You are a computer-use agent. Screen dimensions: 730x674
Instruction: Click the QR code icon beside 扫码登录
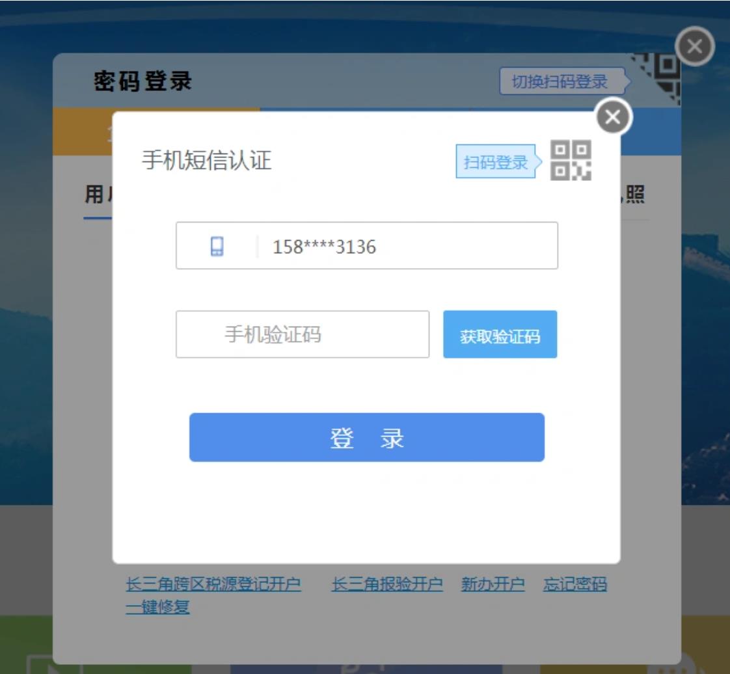pyautogui.click(x=571, y=160)
